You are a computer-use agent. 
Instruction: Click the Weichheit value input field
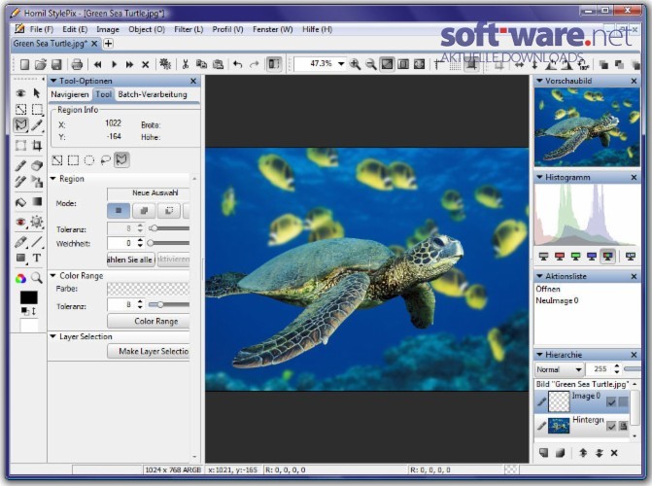(121, 243)
